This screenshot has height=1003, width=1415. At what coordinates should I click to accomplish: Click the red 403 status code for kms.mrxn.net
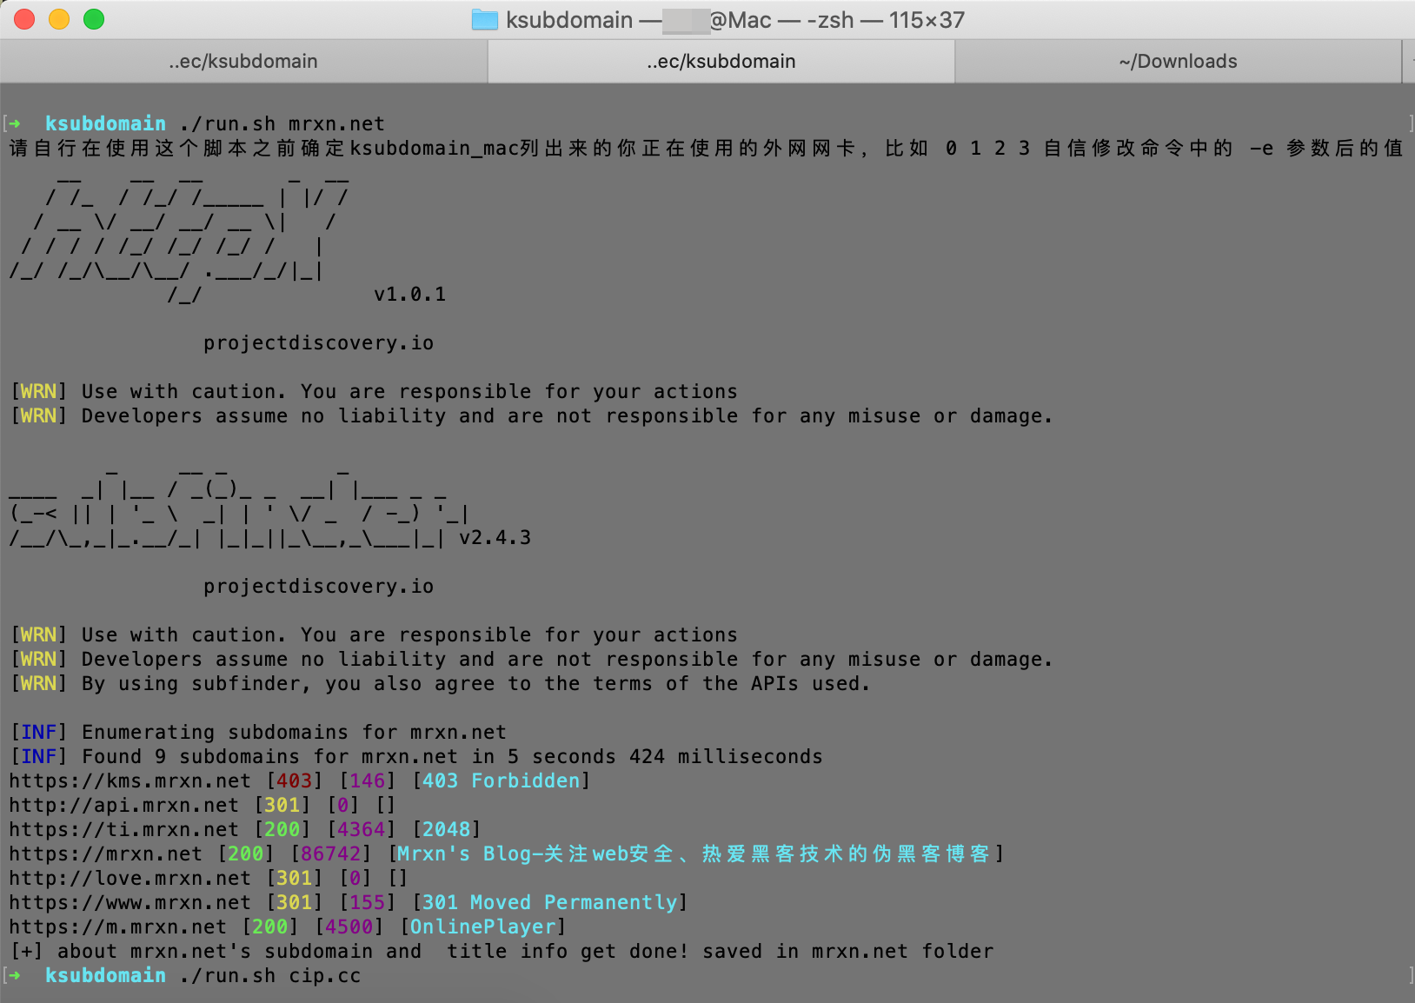click(294, 781)
